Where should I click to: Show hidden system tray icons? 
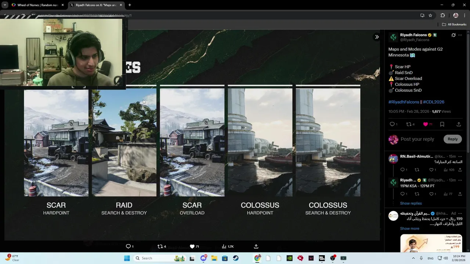tap(413, 258)
